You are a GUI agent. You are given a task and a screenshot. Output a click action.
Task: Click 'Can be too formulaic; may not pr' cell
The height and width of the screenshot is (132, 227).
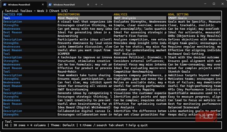pos(85,65)
